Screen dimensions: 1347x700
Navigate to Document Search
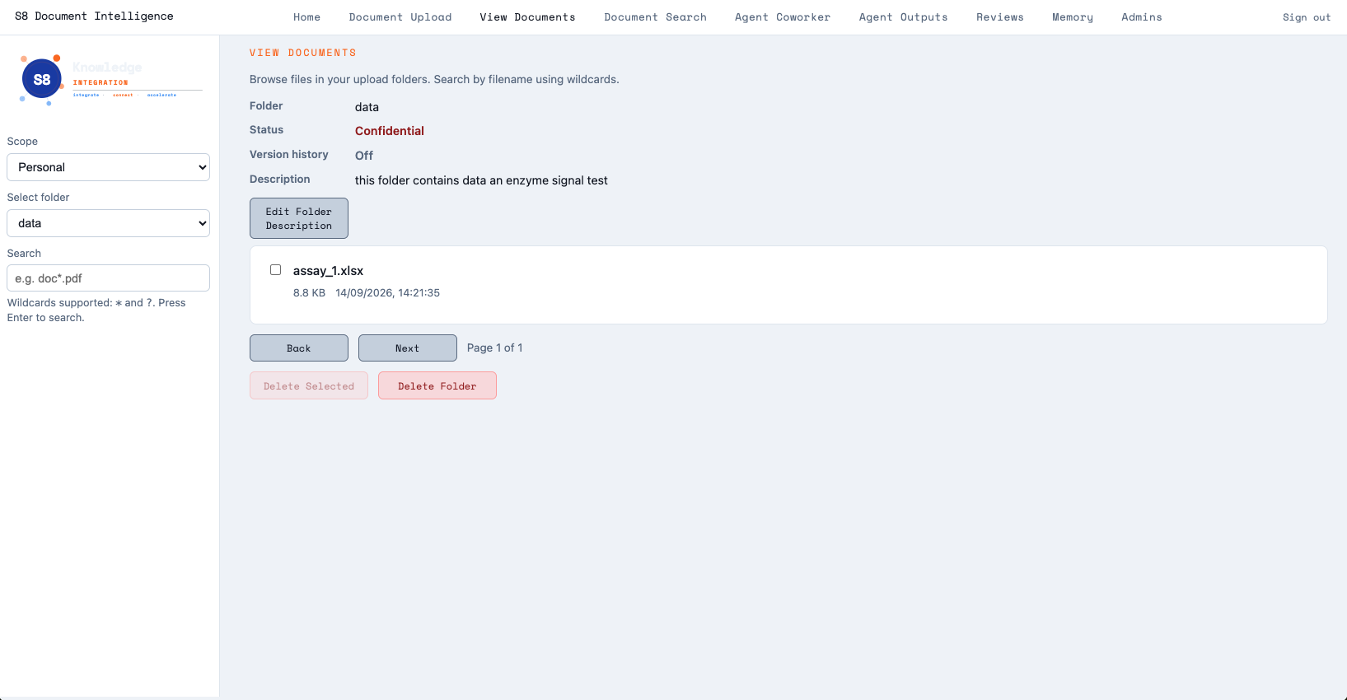tap(655, 17)
